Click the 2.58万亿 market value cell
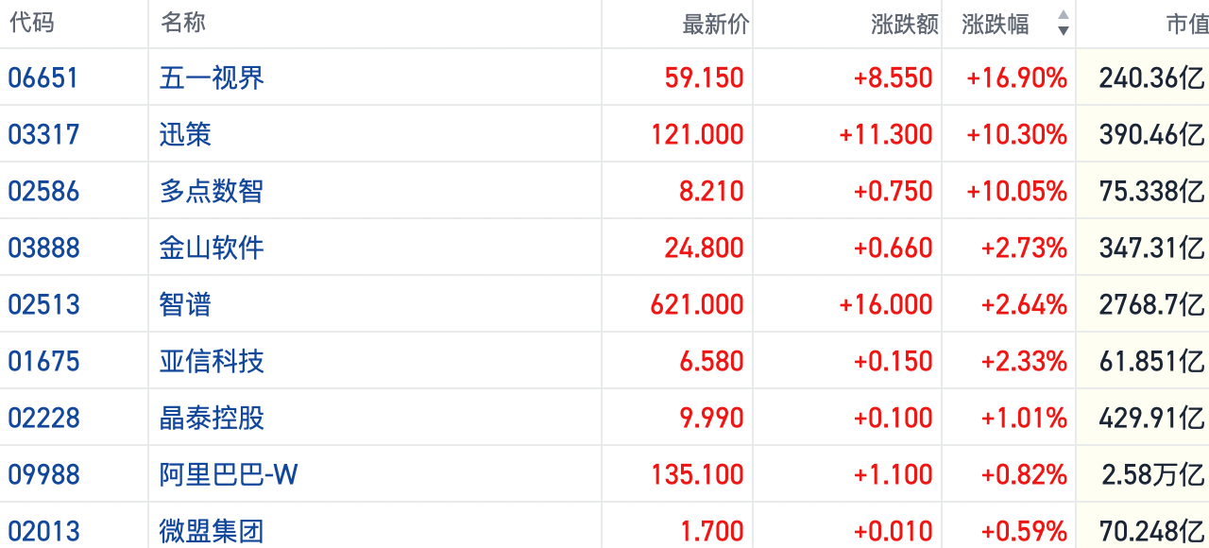The height and width of the screenshot is (548, 1209). pos(1152,474)
